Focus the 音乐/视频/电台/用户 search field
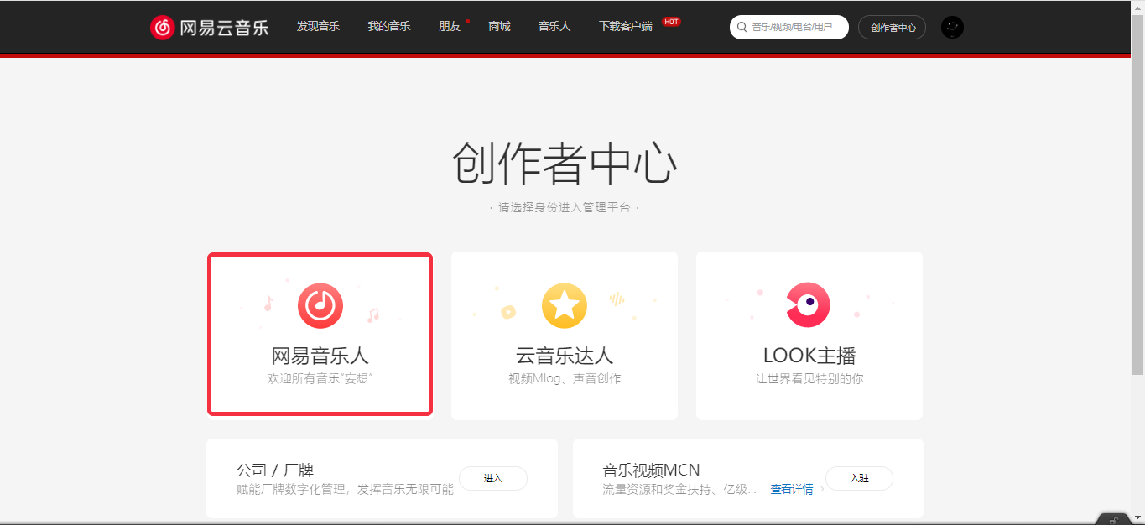Image resolution: width=1145 pixels, height=525 pixels. point(794,27)
